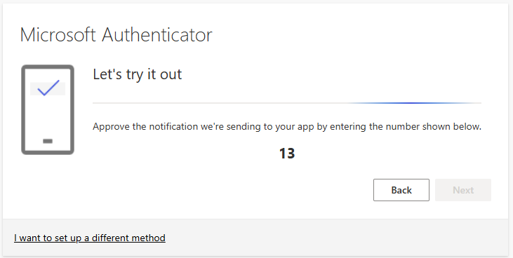Viewport: 513px width, 258px height.
Task: Click the grey footer bar beside the link
Action: point(337,238)
